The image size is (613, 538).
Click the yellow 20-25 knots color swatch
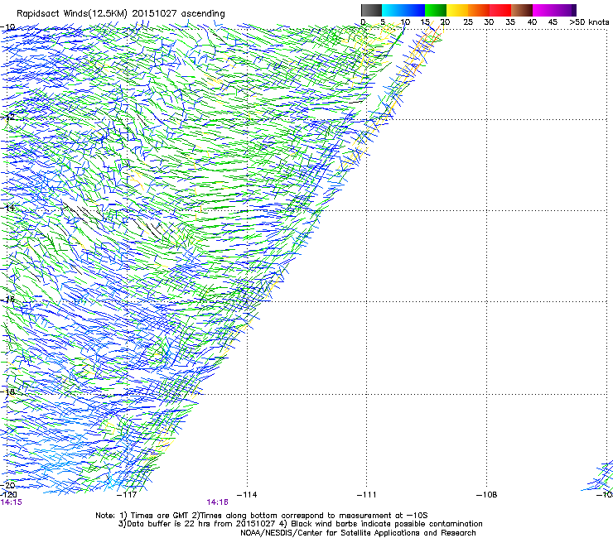coord(457,10)
